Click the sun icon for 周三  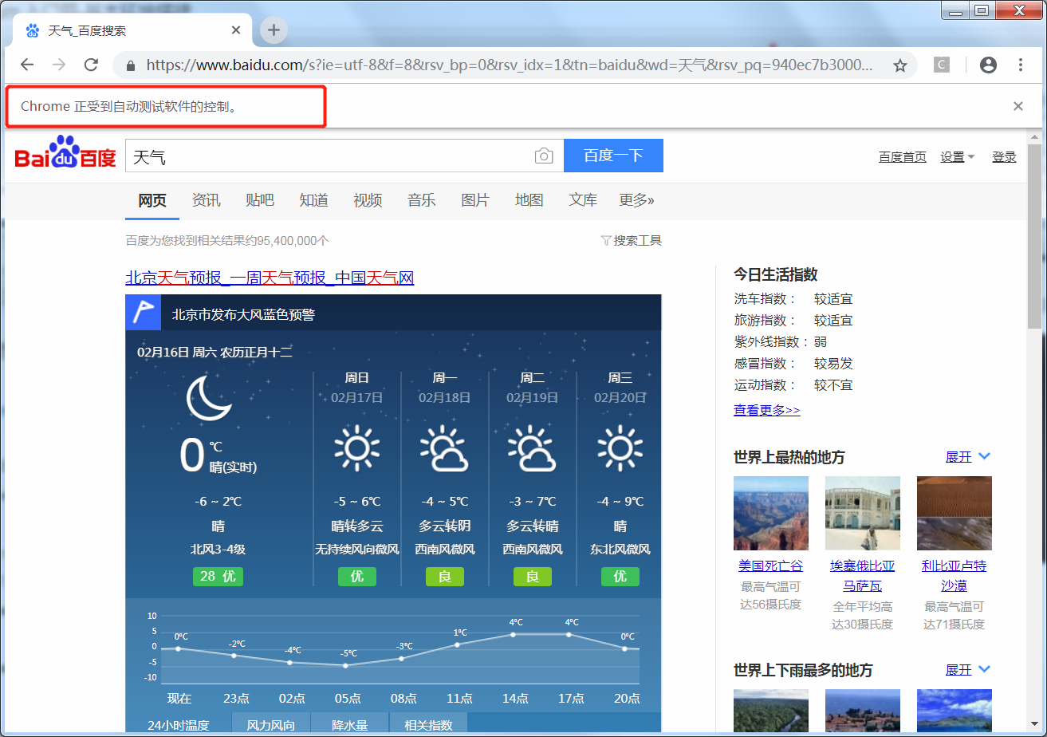[x=620, y=448]
